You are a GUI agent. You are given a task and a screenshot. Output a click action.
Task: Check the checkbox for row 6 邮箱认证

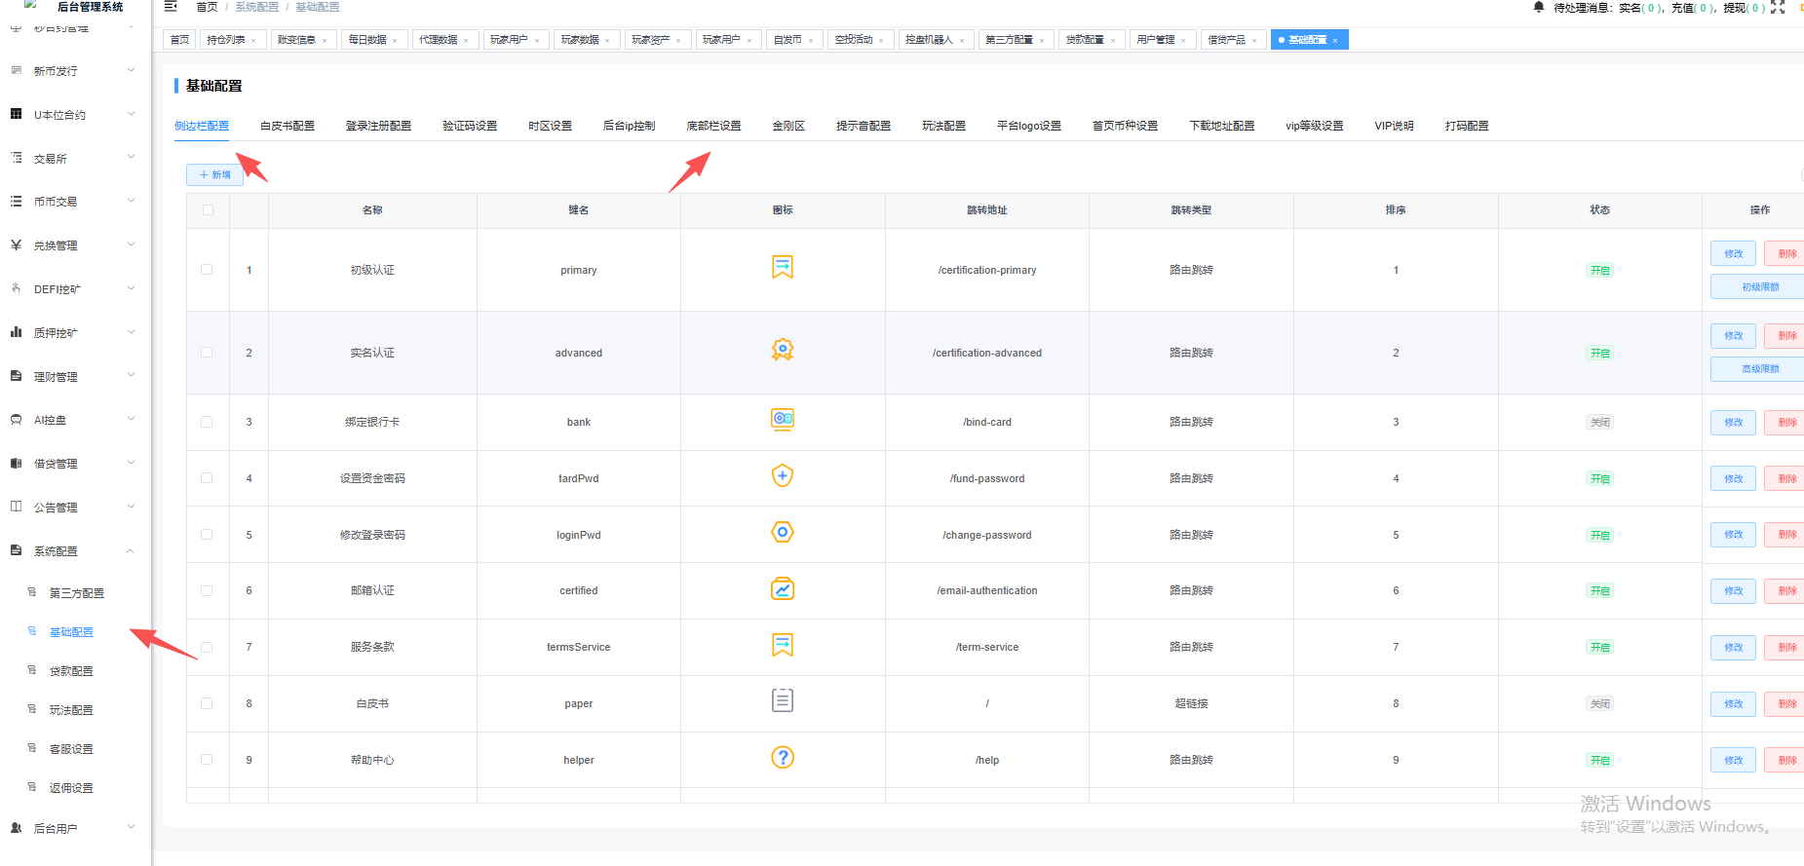[207, 590]
